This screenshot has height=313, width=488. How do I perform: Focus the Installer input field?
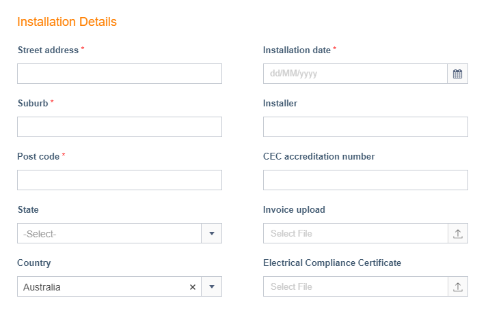point(366,127)
